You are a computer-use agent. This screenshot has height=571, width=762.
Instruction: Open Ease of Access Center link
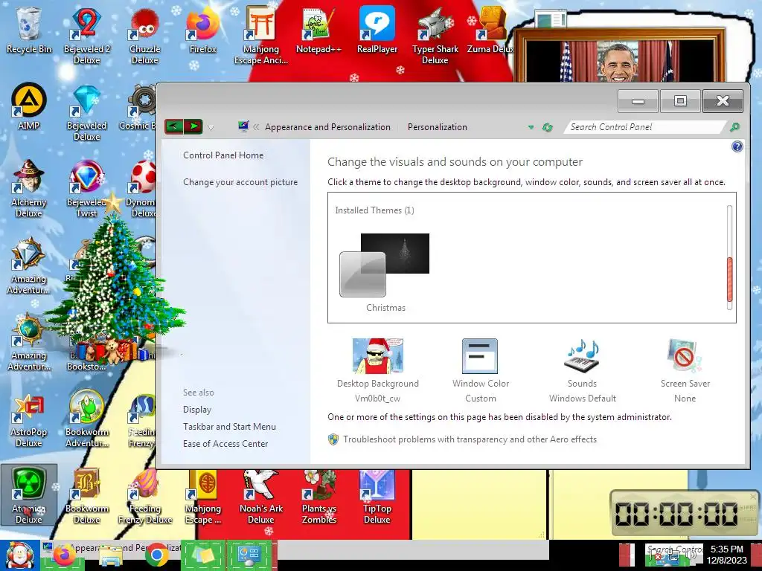(x=225, y=444)
